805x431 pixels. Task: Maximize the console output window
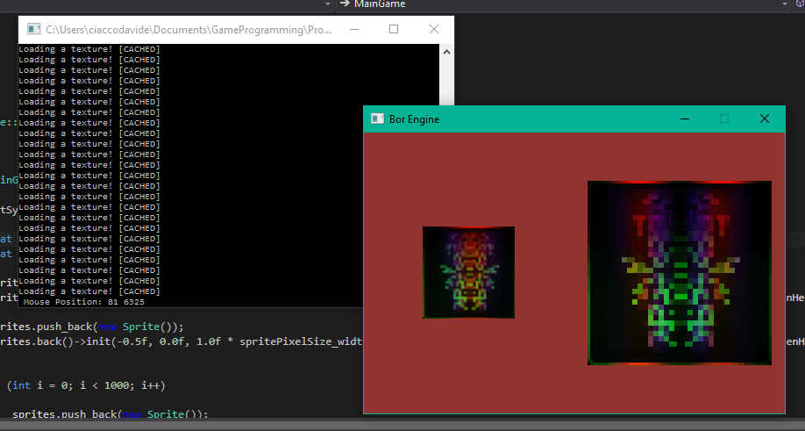[394, 30]
